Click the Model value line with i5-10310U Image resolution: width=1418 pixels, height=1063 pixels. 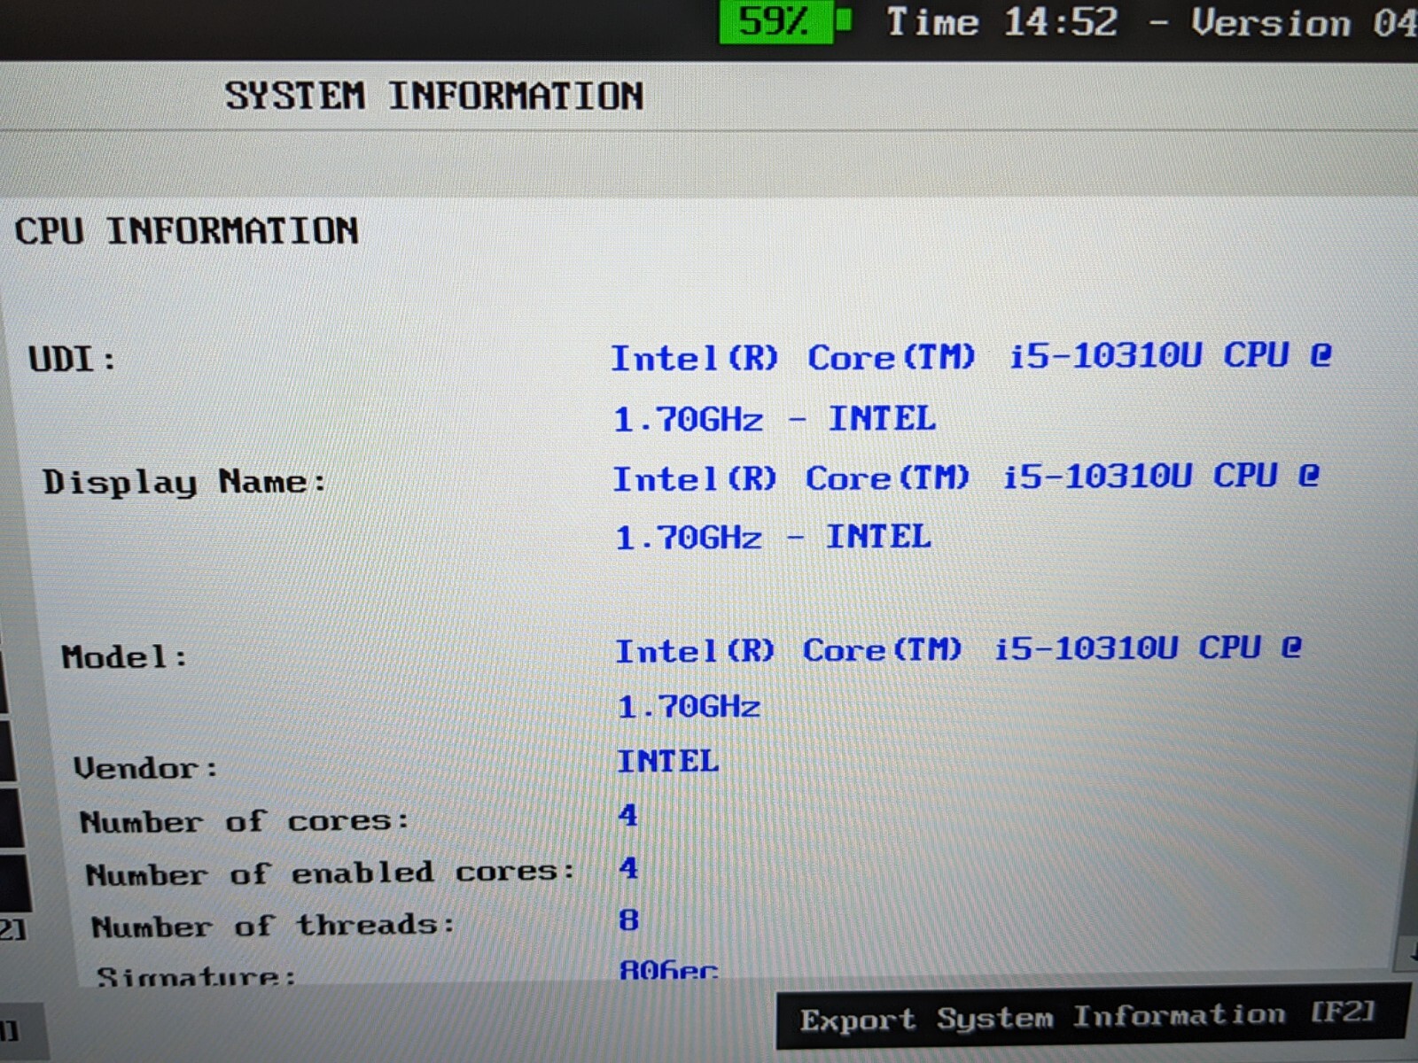tap(958, 649)
